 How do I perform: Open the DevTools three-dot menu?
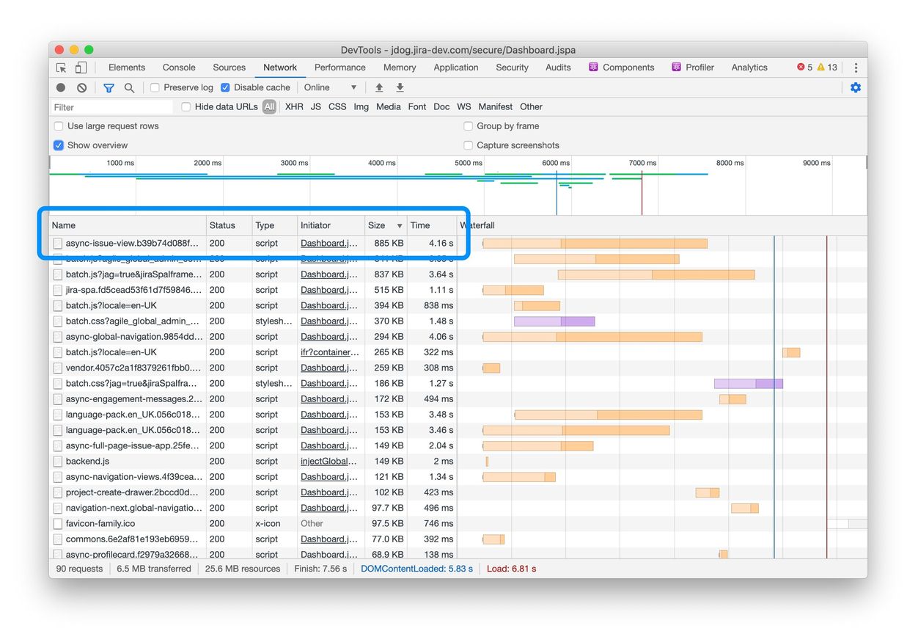(855, 68)
